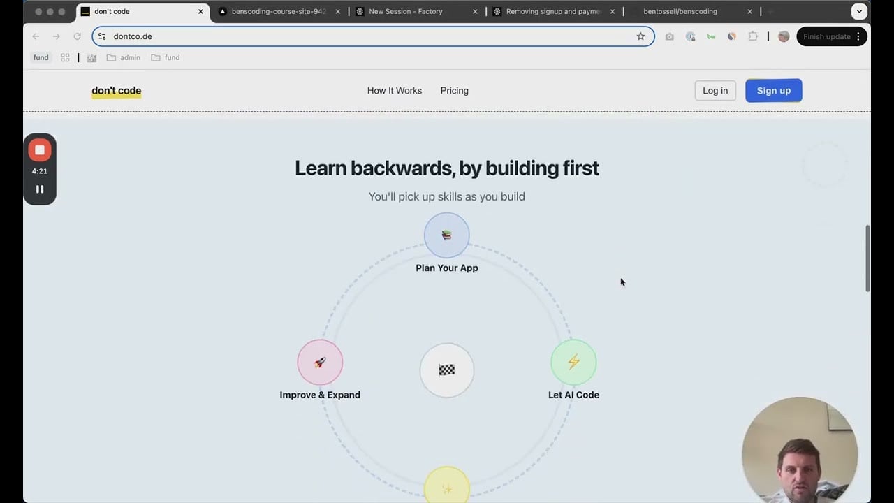Image resolution: width=894 pixels, height=503 pixels.
Task: Click the webcam presenter bubble
Action: click(800, 450)
